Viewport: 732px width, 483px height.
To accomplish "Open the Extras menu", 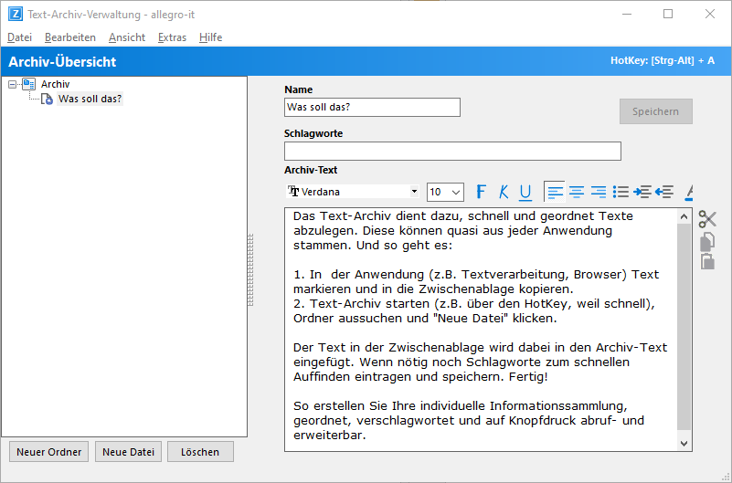I will pos(172,37).
